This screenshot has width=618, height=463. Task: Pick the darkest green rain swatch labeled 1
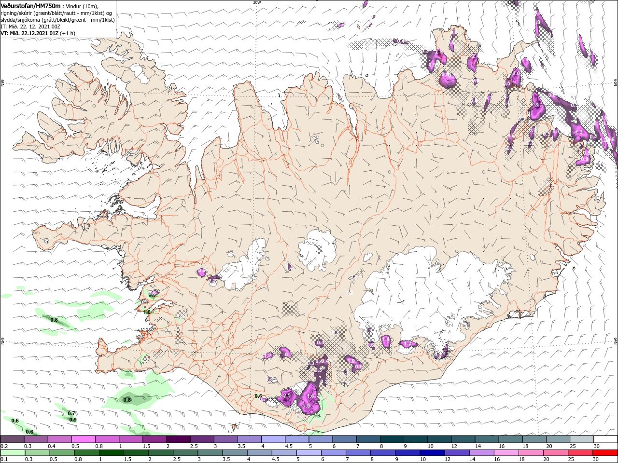click(x=111, y=453)
